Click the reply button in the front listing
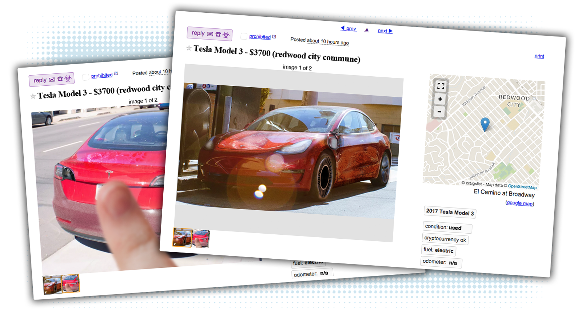Viewport: 582px width, 327px height. tap(210, 34)
